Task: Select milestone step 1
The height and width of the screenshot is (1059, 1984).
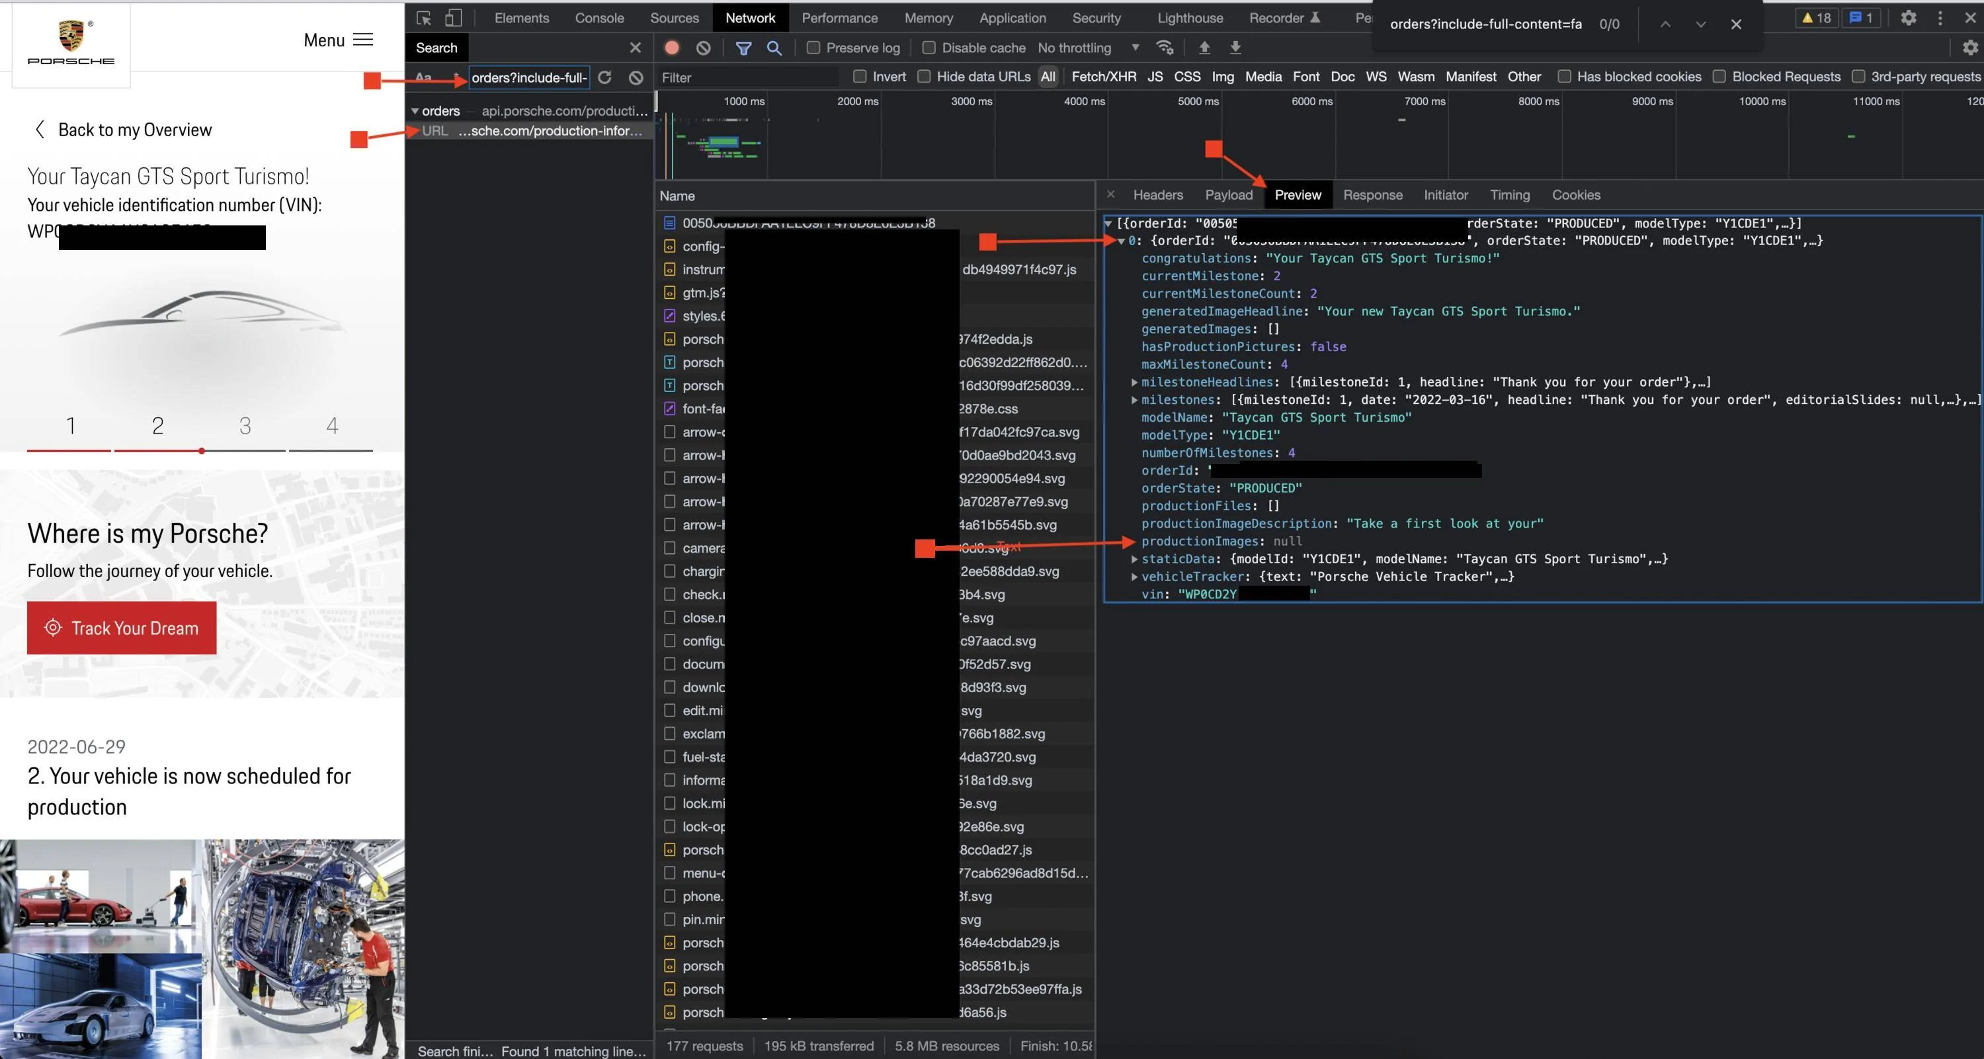Action: (x=70, y=426)
